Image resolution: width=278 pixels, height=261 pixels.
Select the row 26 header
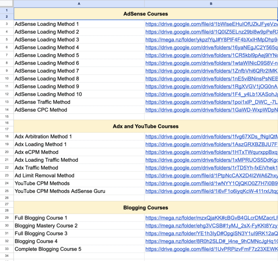click(7, 198)
